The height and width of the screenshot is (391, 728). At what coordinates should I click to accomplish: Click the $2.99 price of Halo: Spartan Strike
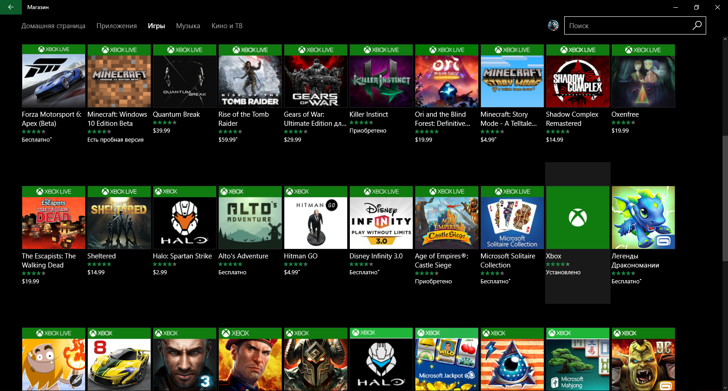[160, 272]
